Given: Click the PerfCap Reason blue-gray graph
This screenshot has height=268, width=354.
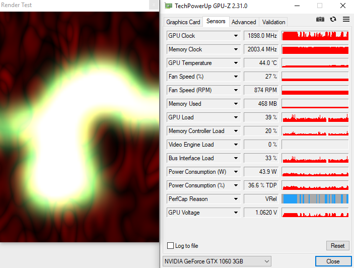Looking at the screenshot, I should pyautogui.click(x=315, y=199).
